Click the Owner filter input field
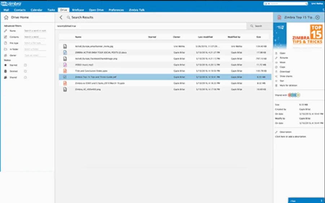Screen dimensions: 325x203 click(x=35, y=55)
